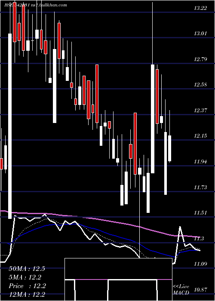This screenshot has width=215, height=301.
Task: Select the 12.79 price level label
Action: click(201, 59)
